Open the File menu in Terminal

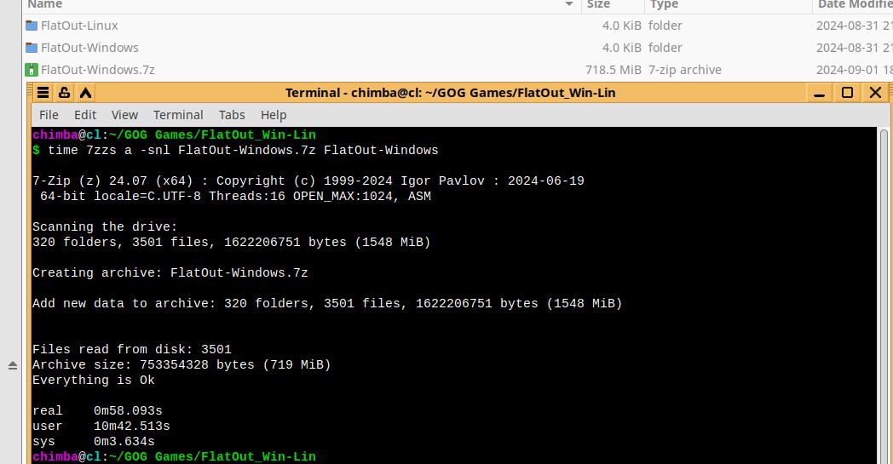pos(49,115)
